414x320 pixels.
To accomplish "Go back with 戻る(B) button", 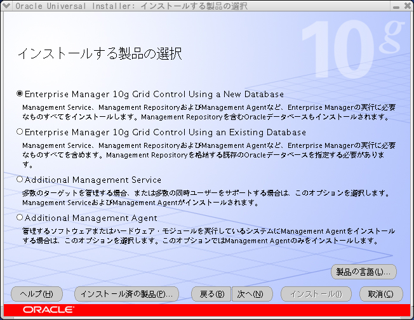I will click(x=211, y=294).
